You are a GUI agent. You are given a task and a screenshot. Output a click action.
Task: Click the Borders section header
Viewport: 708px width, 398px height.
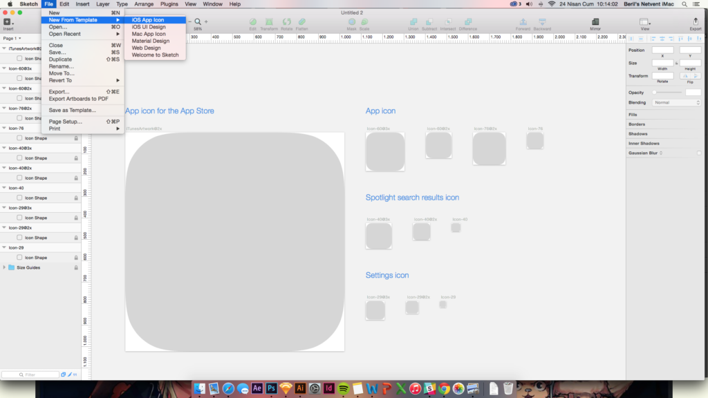[x=637, y=124]
